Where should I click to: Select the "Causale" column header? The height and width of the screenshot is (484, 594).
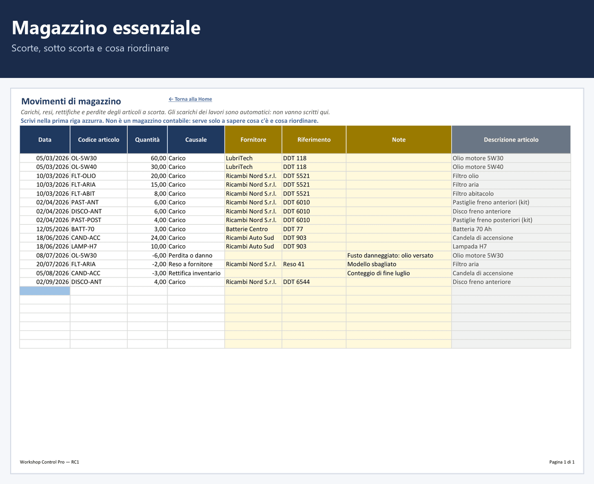[196, 140]
